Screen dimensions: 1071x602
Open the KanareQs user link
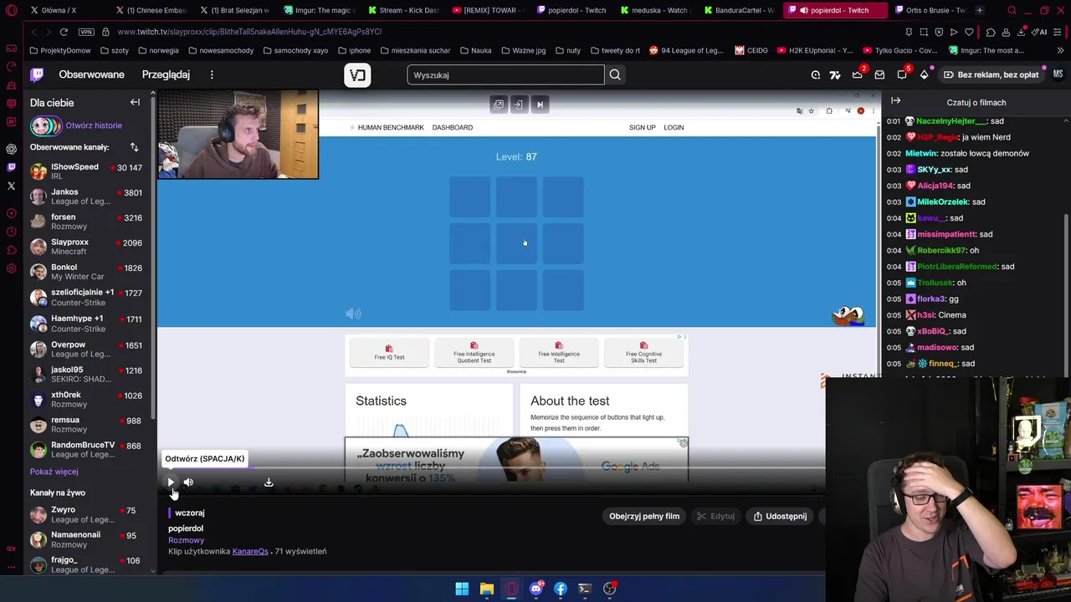tap(250, 551)
